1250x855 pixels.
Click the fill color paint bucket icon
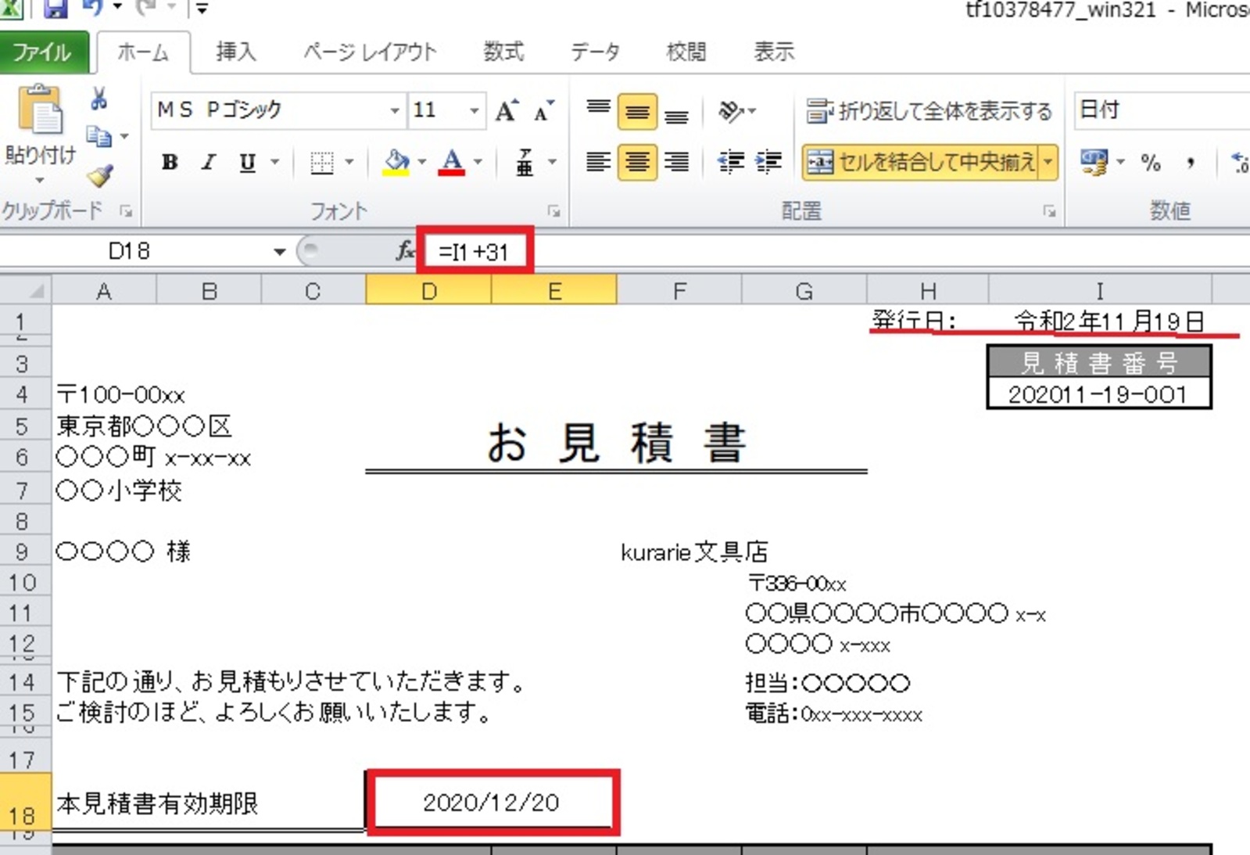pos(396,163)
